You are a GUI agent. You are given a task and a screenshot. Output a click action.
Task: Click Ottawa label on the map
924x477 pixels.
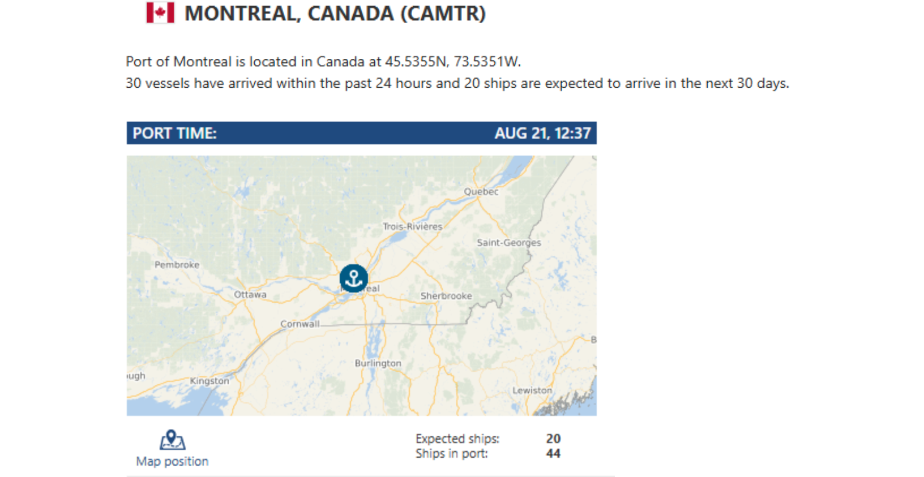(250, 295)
